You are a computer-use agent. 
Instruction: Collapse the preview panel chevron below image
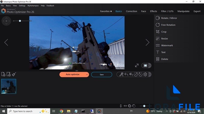(x=77, y=71)
